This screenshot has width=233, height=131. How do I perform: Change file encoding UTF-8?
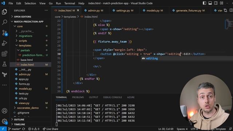coord(194,129)
